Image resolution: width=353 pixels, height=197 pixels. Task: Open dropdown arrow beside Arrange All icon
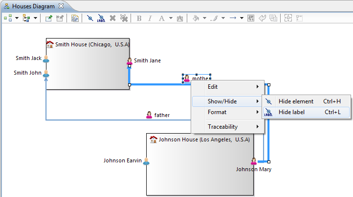tap(35, 18)
